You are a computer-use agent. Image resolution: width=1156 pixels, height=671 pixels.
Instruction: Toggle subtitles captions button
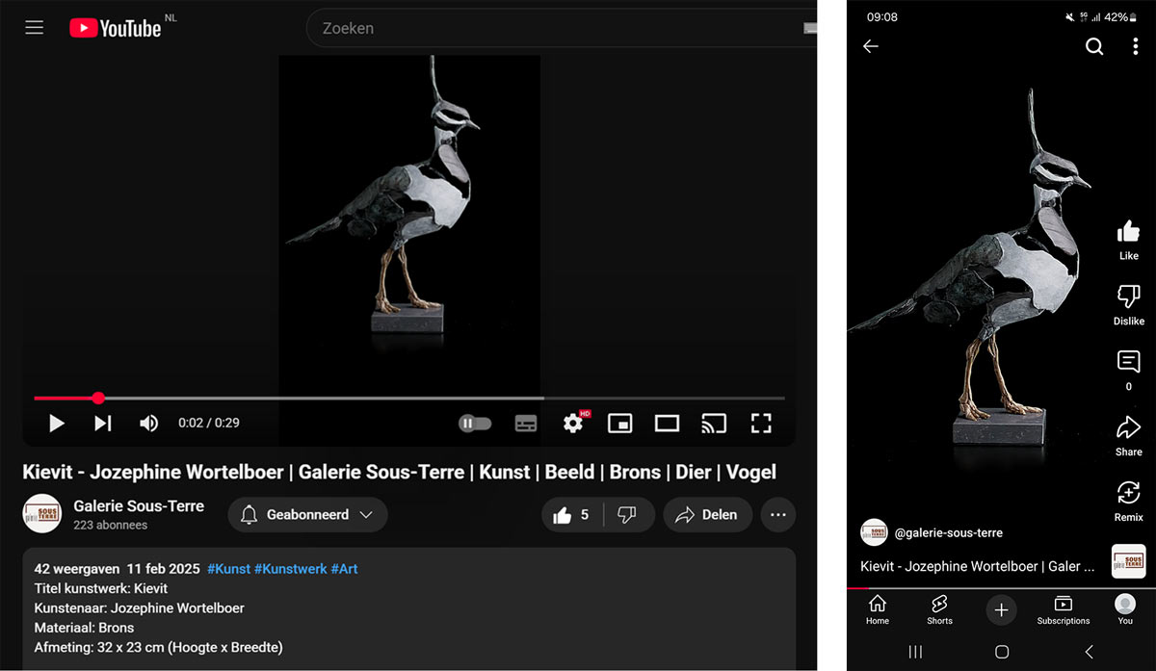(526, 423)
